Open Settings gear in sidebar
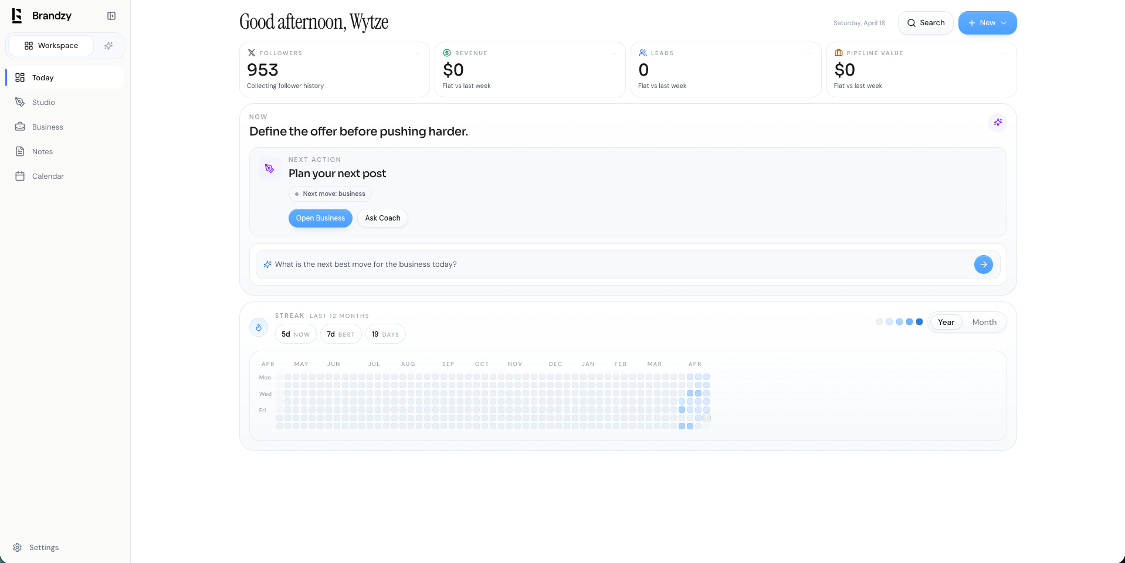Screen dimensions: 1125x563 (18, 547)
